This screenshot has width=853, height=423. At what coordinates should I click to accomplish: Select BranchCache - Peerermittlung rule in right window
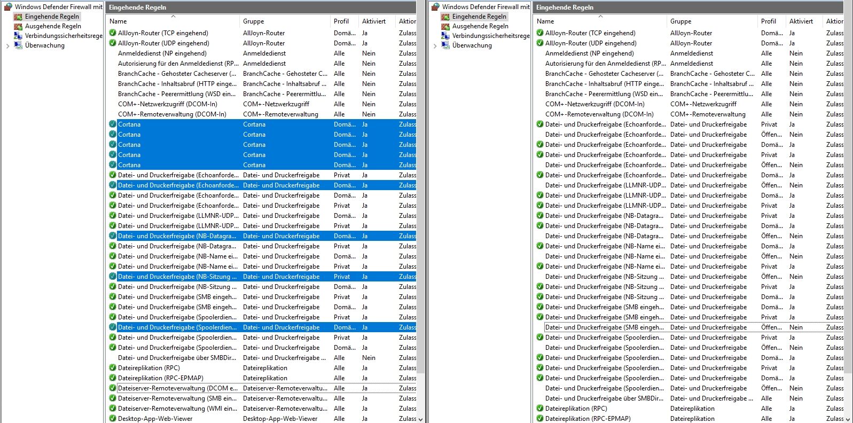pyautogui.click(x=604, y=94)
